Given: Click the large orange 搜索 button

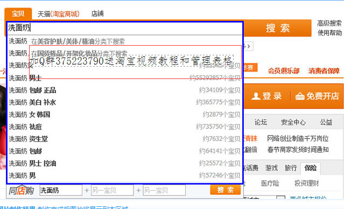Looking at the screenshot, I should (278, 28).
